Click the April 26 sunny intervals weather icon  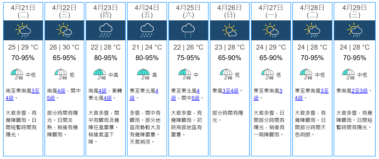229,30
